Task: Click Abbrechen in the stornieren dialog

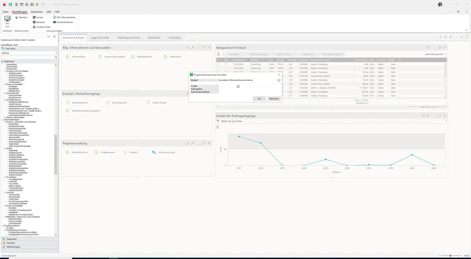Action: [x=274, y=98]
